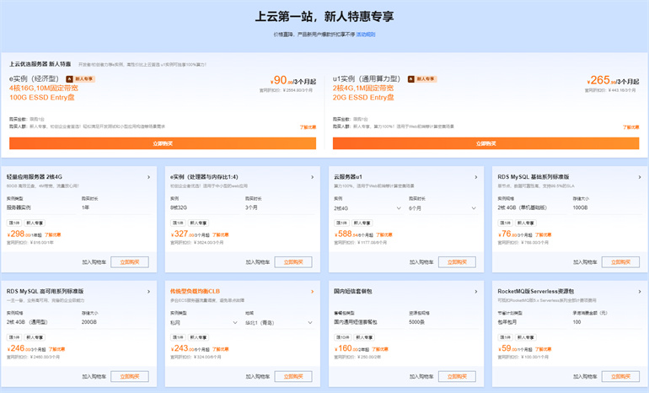This screenshot has width=649, height=393.
Task: Open 了解优惠 next to ¥327 price
Action: point(220,234)
